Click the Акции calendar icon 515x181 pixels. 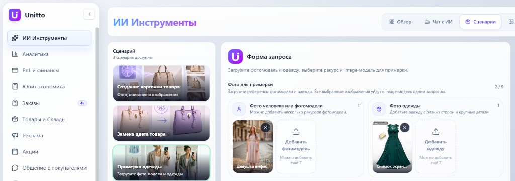tap(15, 152)
